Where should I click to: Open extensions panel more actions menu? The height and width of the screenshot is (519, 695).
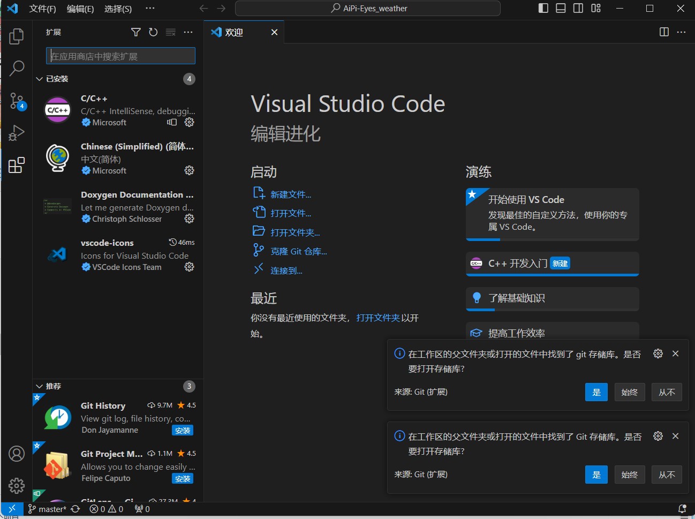pyautogui.click(x=188, y=32)
